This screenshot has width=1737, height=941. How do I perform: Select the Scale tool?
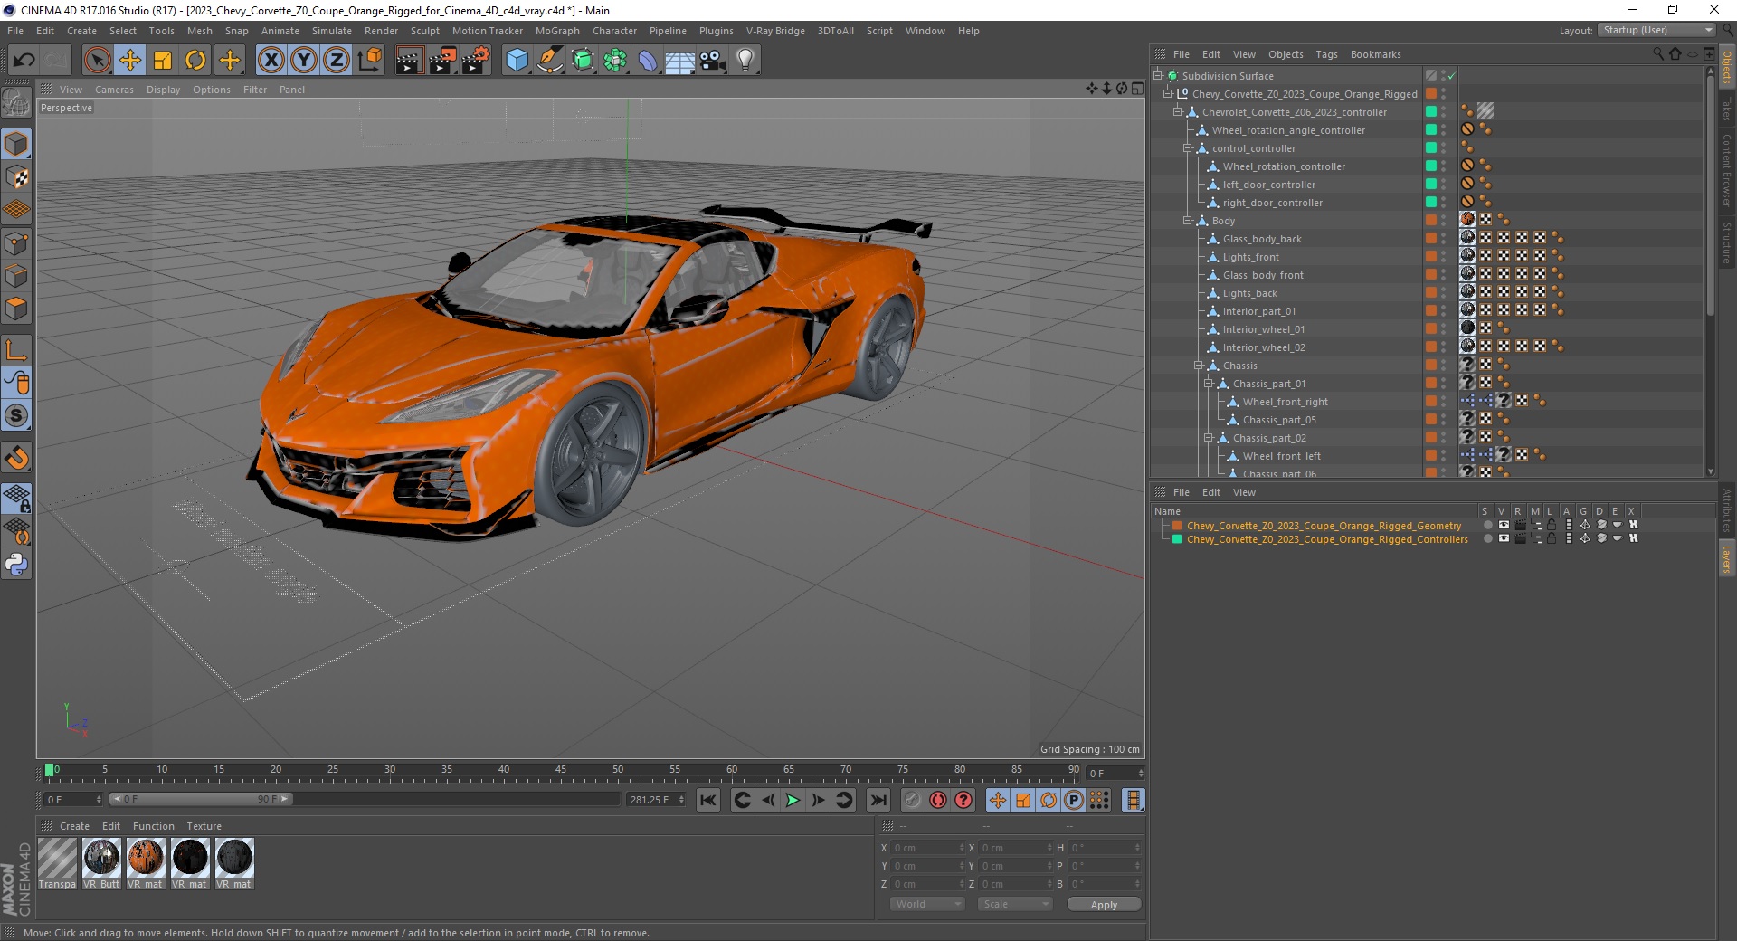tap(163, 61)
